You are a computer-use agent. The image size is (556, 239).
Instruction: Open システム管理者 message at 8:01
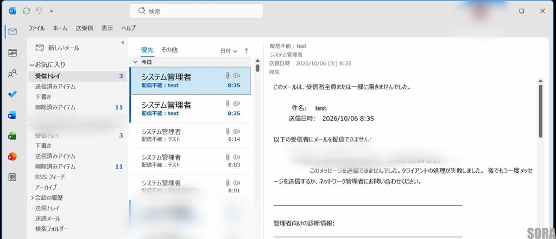click(x=190, y=187)
